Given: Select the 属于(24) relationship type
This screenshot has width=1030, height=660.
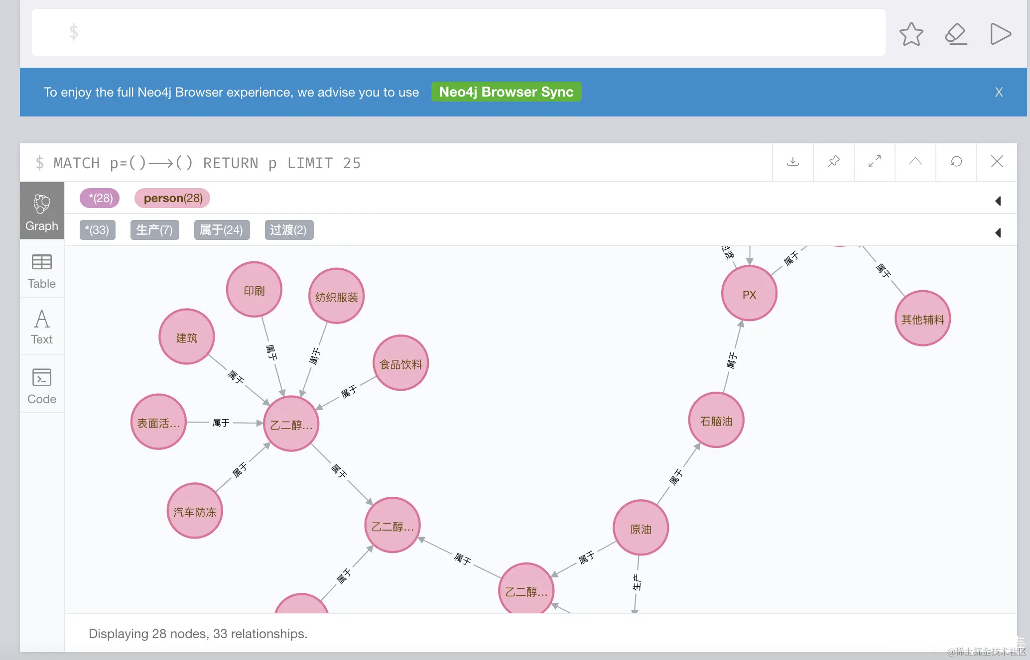Looking at the screenshot, I should click(x=222, y=230).
